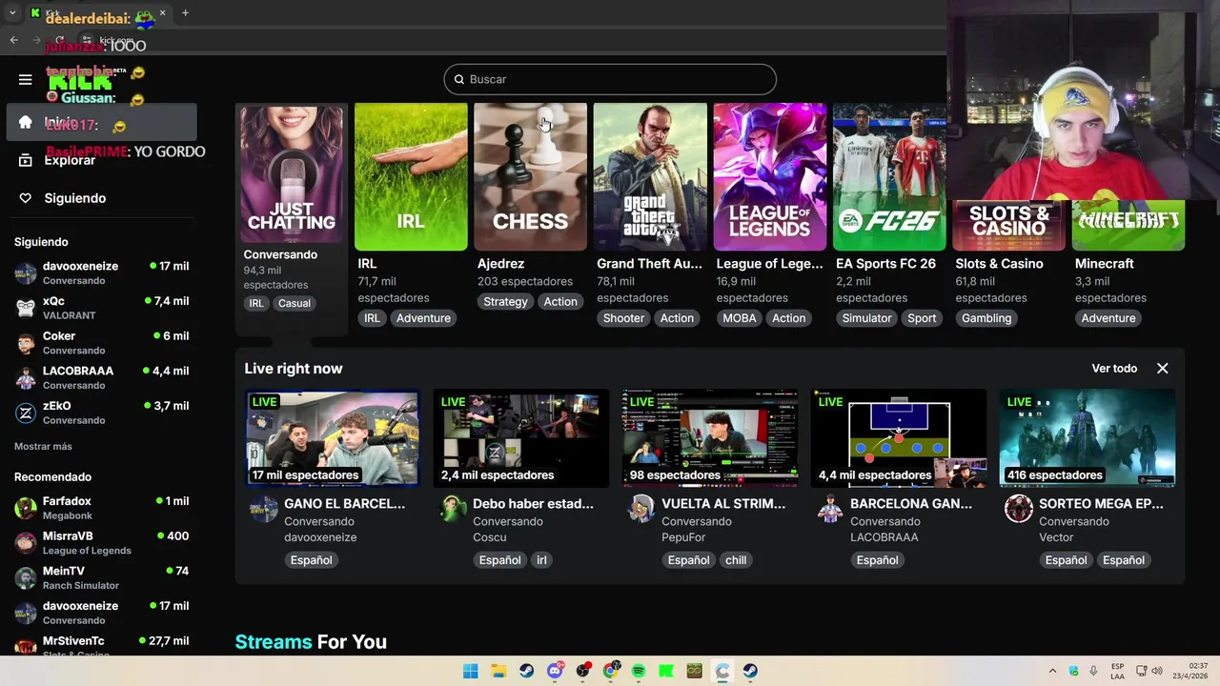This screenshot has height=686, width=1220.
Task: Open the hamburger sidebar menu
Action: pos(26,80)
